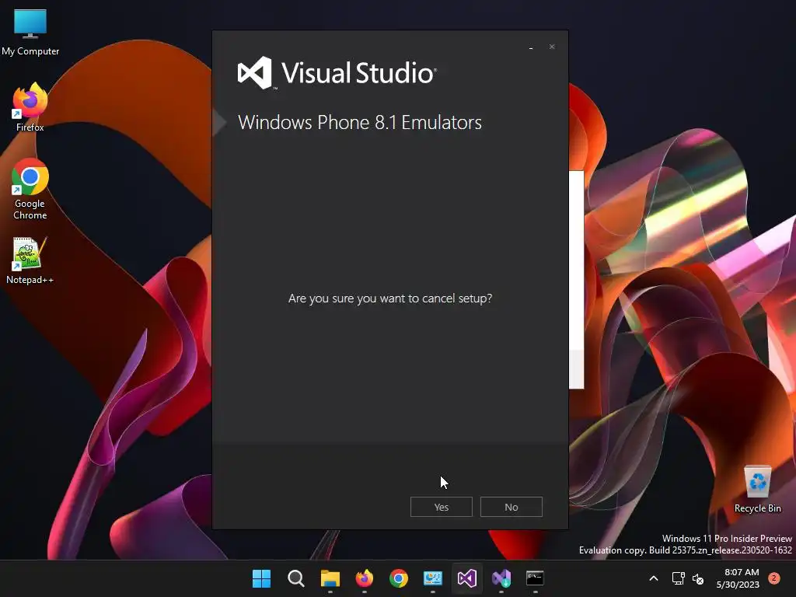Close the Visual Studio setup window
796x597 pixels.
tap(552, 47)
